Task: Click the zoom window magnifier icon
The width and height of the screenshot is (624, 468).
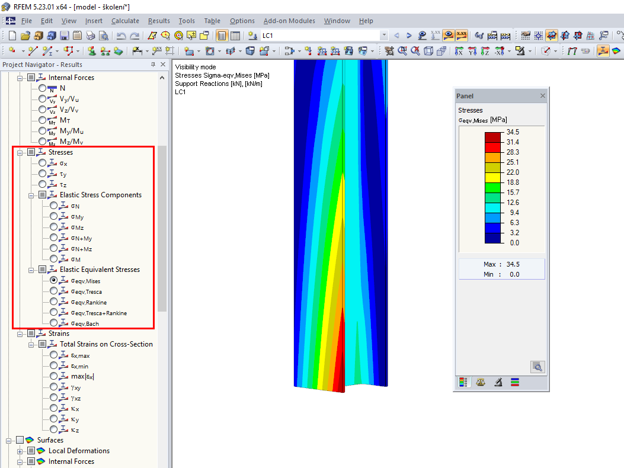Action: point(402,50)
